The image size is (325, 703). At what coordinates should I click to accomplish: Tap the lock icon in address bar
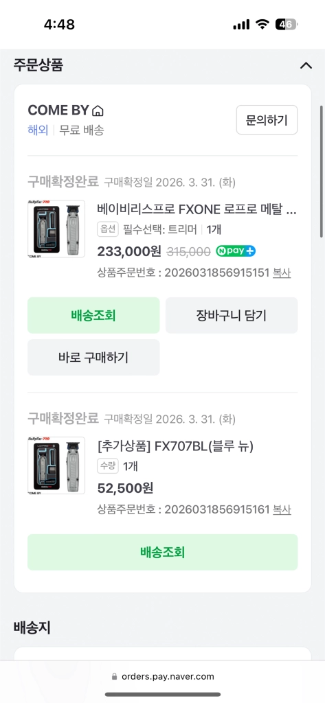point(115,676)
